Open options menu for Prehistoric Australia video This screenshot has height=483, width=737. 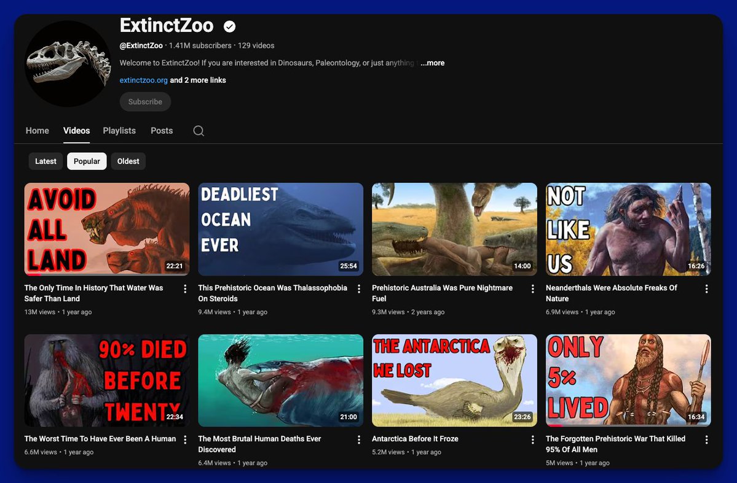(532, 288)
